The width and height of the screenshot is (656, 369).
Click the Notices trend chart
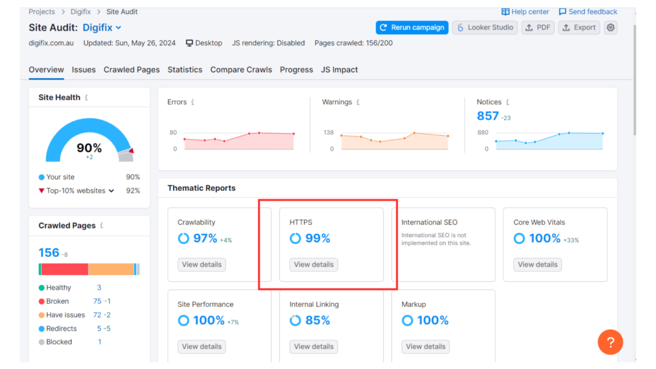coord(549,140)
